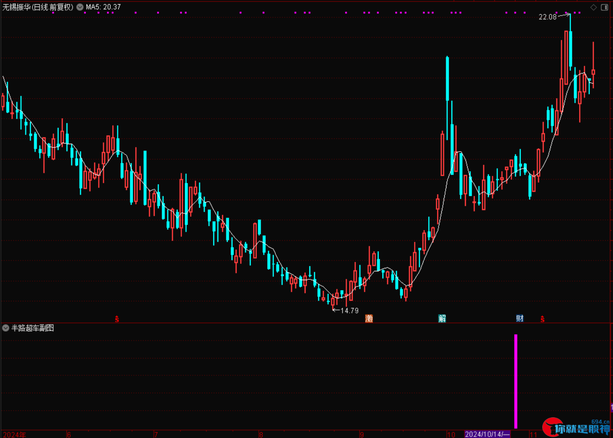Select the 半路超车副图 sub-chart title
The width and height of the screenshot is (613, 438).
click(x=33, y=328)
